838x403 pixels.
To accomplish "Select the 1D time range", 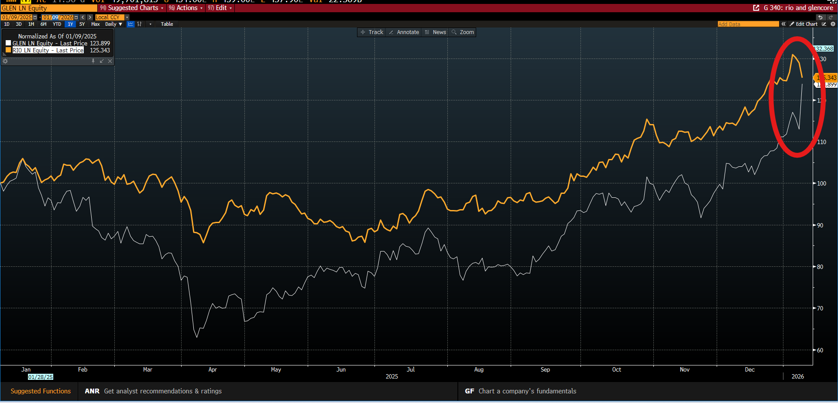I will point(7,24).
